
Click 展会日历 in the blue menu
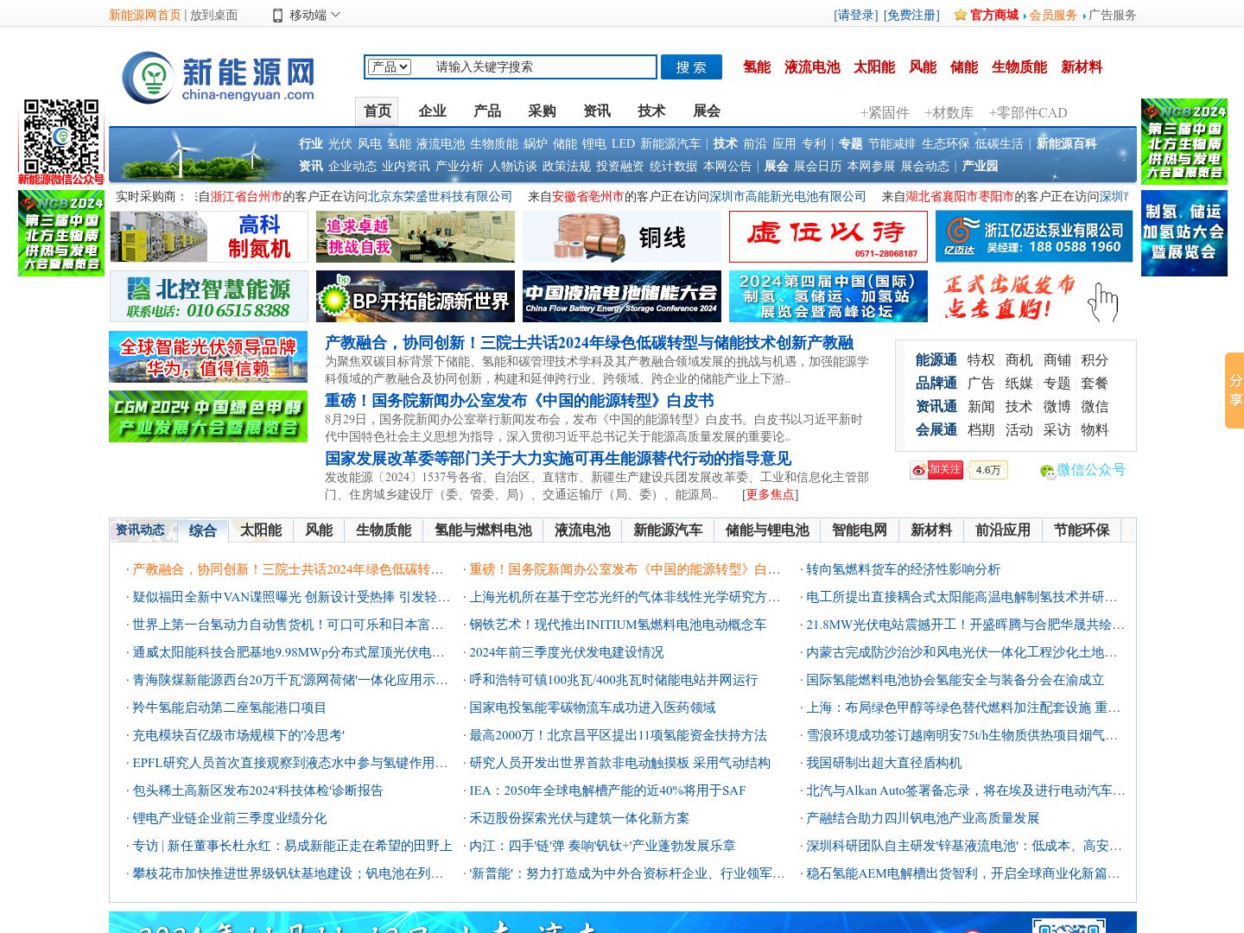coord(817,166)
